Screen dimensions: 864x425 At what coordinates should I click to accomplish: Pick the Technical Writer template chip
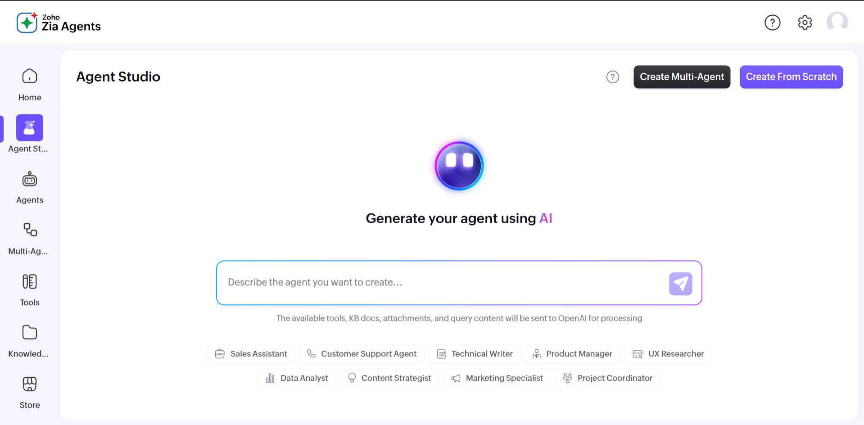point(475,354)
